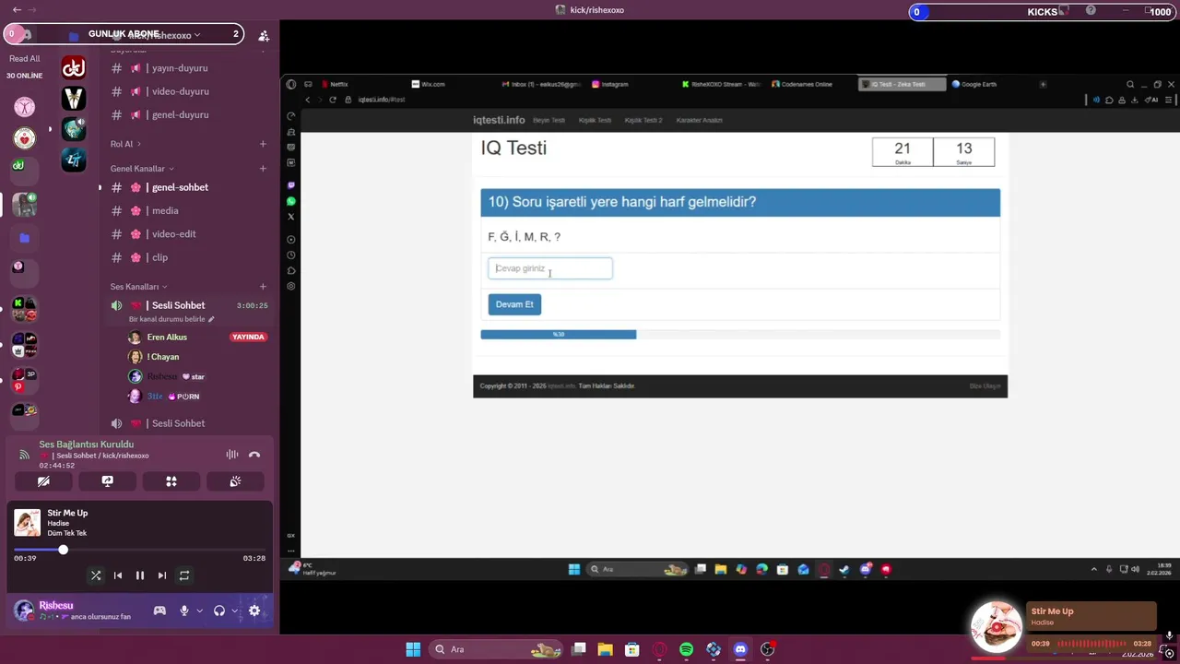
Task: Reload the iqtesti.info page
Action: point(333,100)
